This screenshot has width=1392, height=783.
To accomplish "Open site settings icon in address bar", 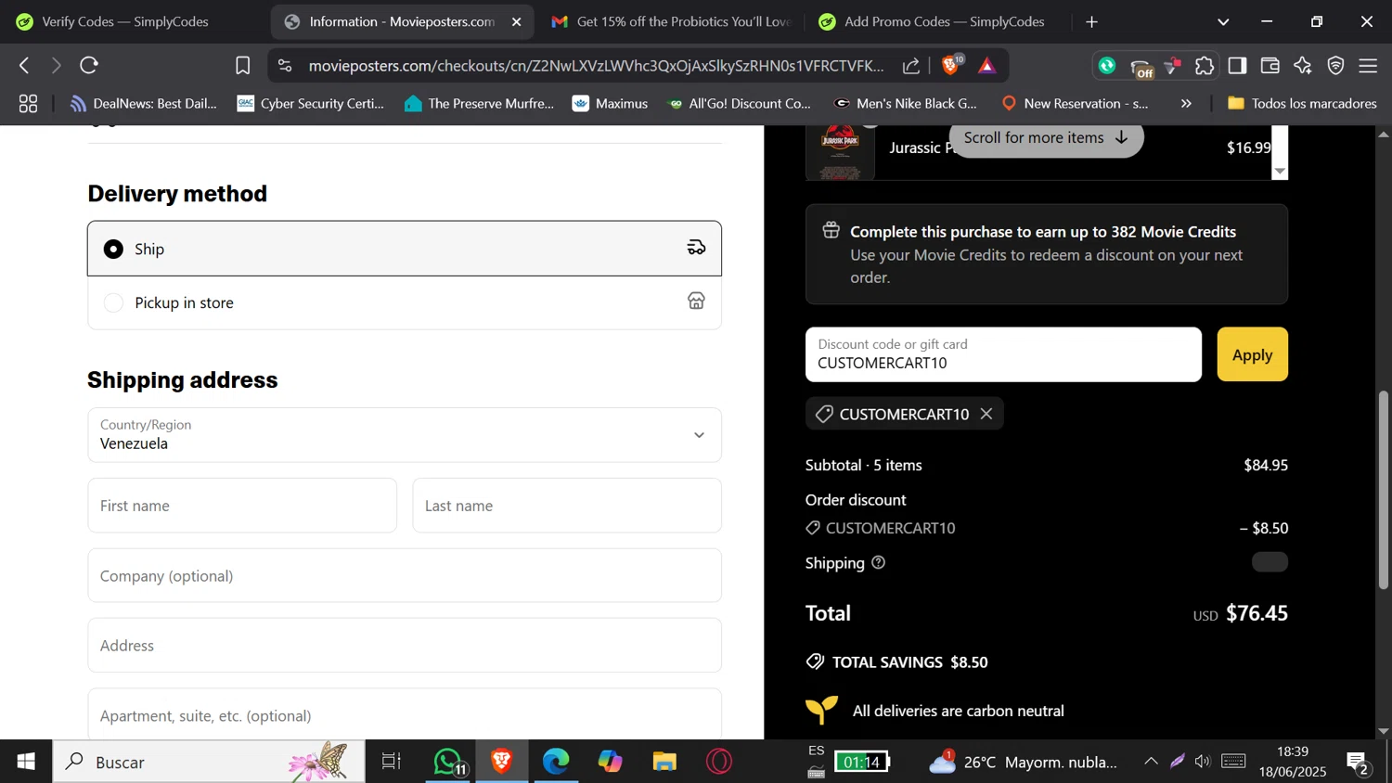I will point(285,66).
